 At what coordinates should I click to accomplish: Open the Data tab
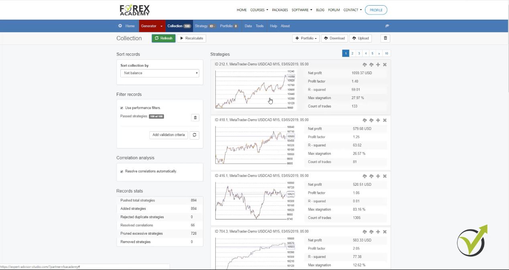pyautogui.click(x=248, y=26)
